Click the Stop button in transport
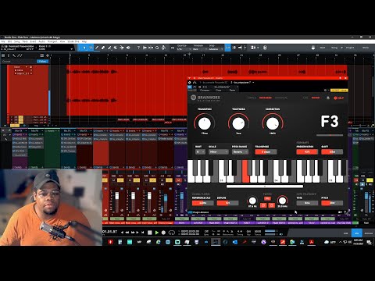Screen dimensions: 375x281 pyautogui.click(x=150, y=233)
